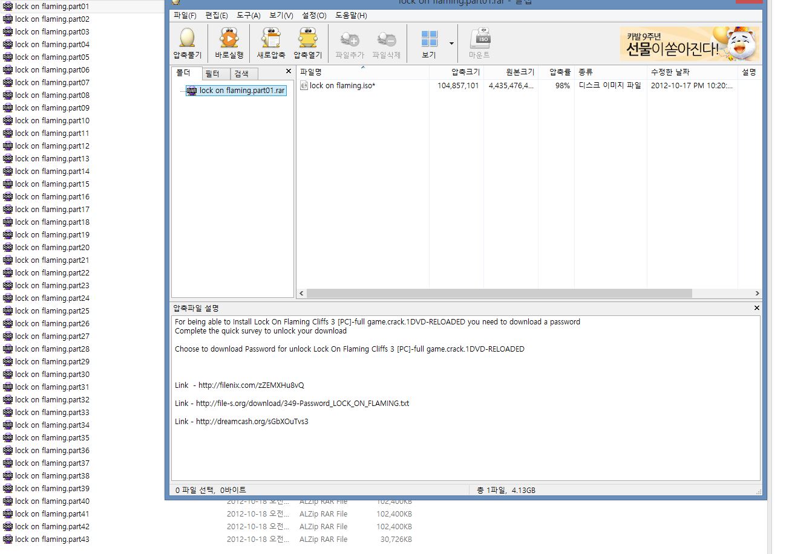Click RAR icon of lock on flaming.part28

point(8,349)
